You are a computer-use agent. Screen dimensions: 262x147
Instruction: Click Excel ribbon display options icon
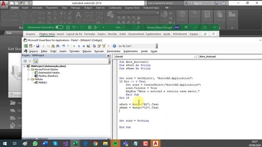(x=186, y=27)
